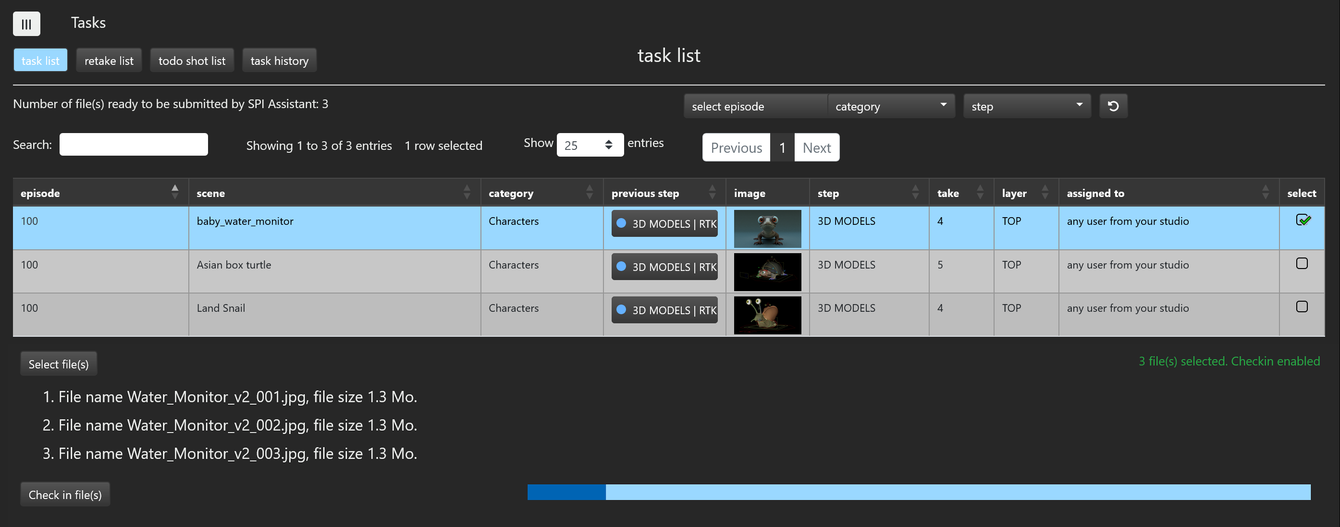Sort by the assigned to column arrows
Screen dimensions: 1340x527
pyautogui.click(x=1265, y=192)
